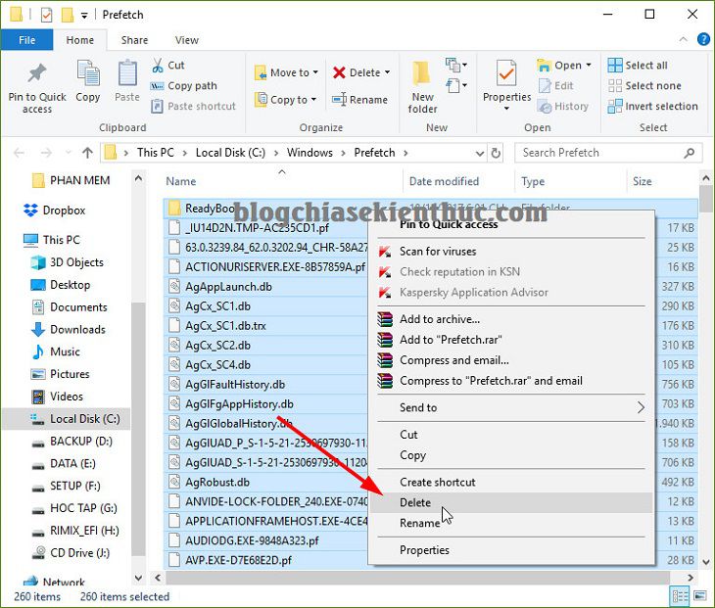Expand the Open dropdown arrow in ribbon
This screenshot has height=608, width=715.
[x=589, y=66]
